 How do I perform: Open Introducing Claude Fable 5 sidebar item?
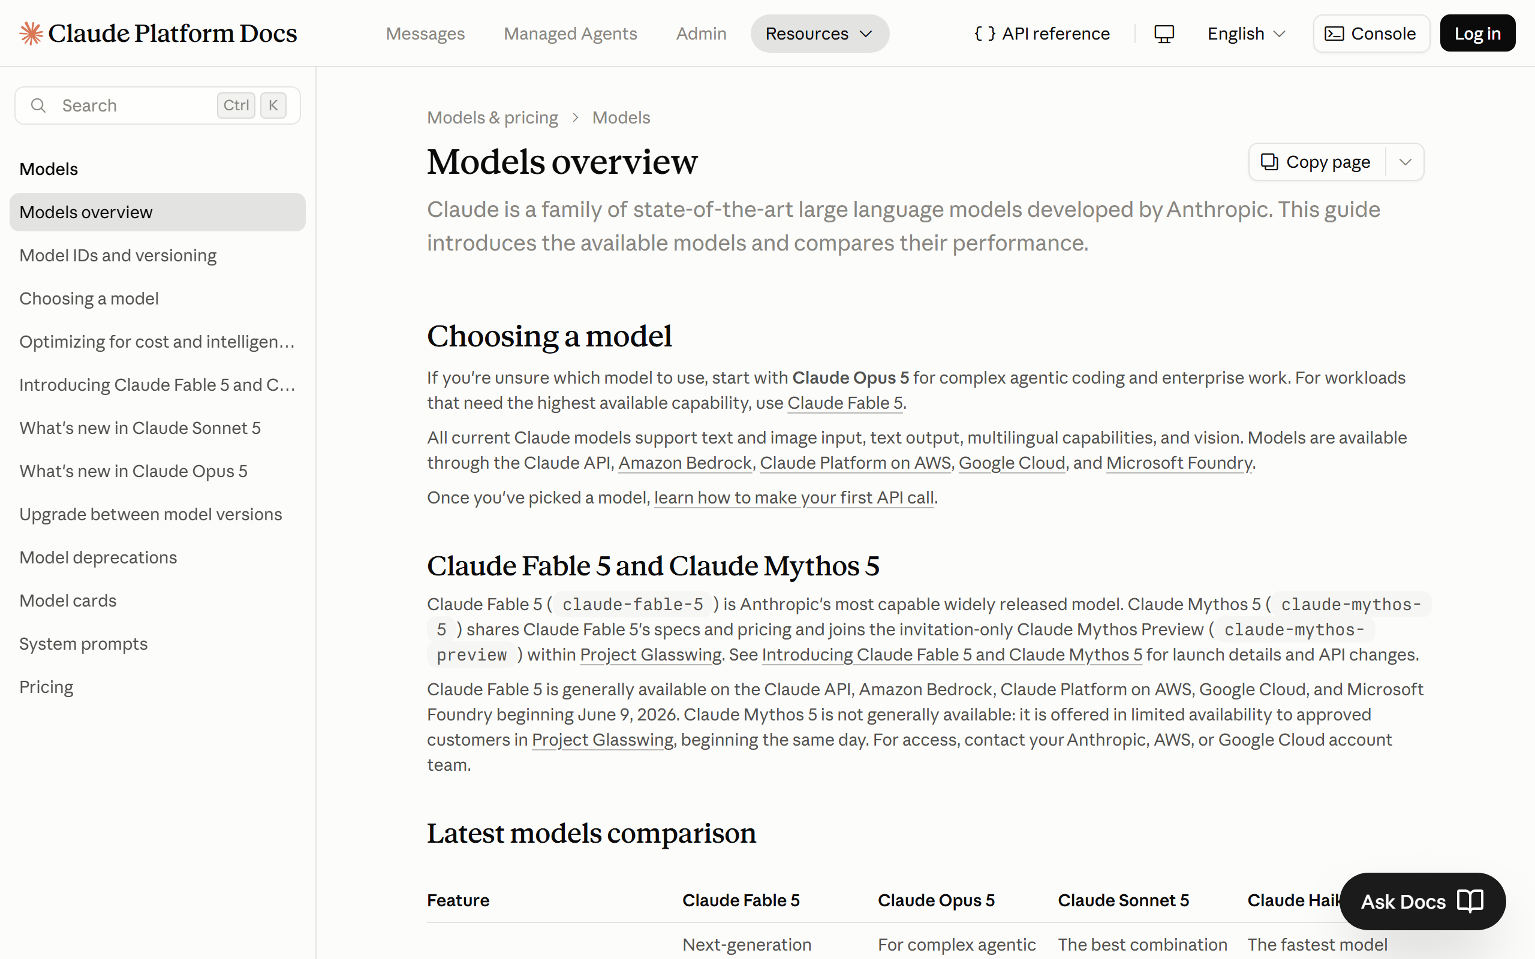coord(157,385)
